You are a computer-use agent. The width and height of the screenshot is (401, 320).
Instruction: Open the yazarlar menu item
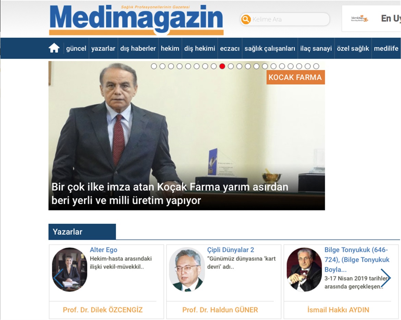[103, 48]
